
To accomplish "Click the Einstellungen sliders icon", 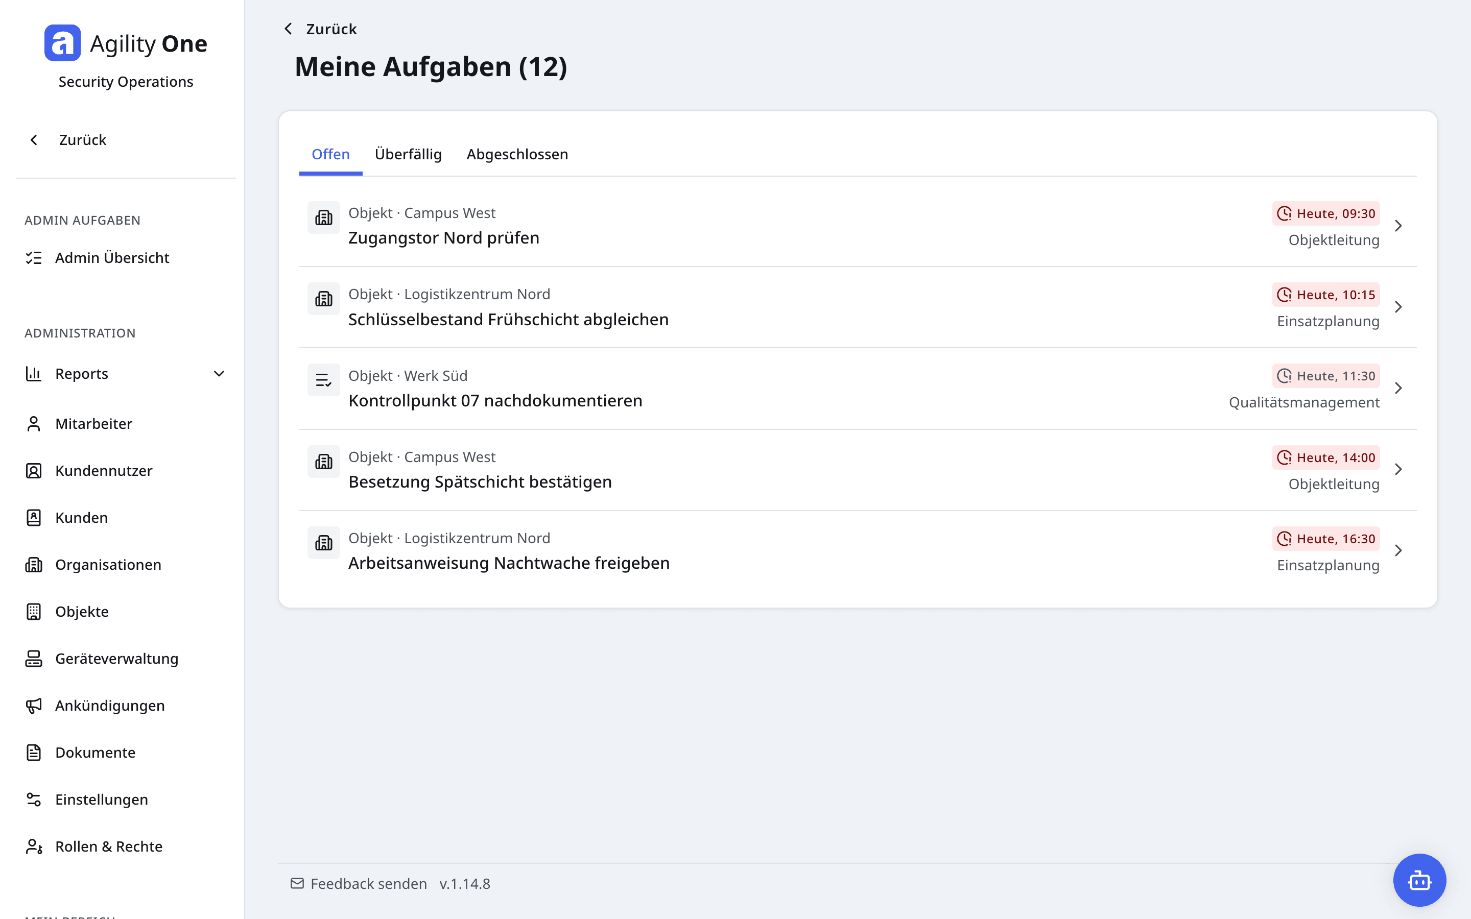I will tap(33, 799).
